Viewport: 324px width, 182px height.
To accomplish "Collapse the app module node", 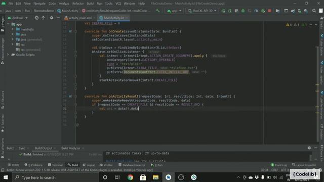I will click(x=9, y=24).
